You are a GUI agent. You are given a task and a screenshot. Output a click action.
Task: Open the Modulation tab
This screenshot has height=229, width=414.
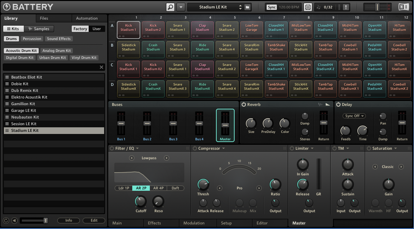(x=198, y=223)
